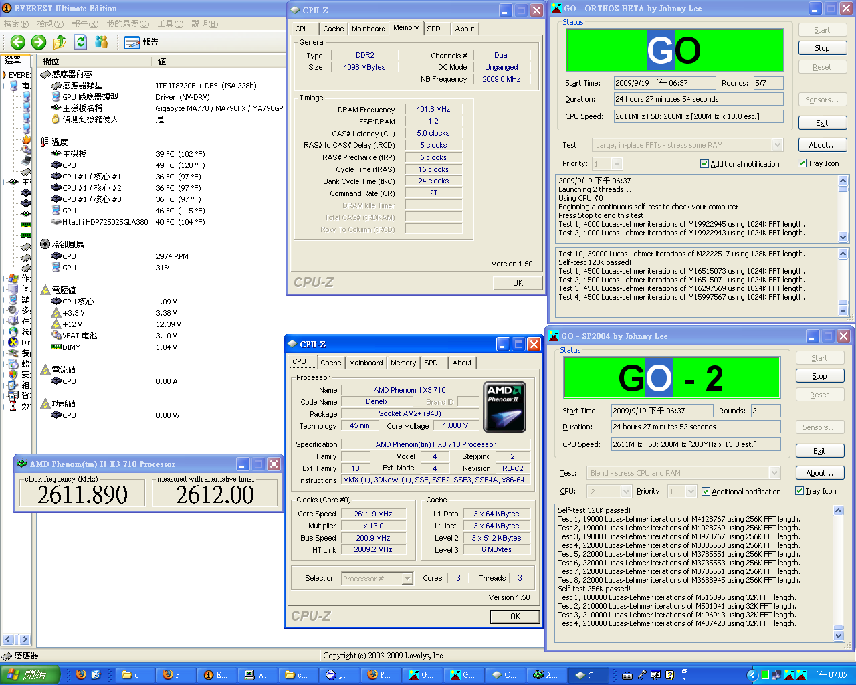This screenshot has height=685, width=856.
Task: Switch to Mainboard tab in lower CPU-Z window
Action: coord(366,363)
